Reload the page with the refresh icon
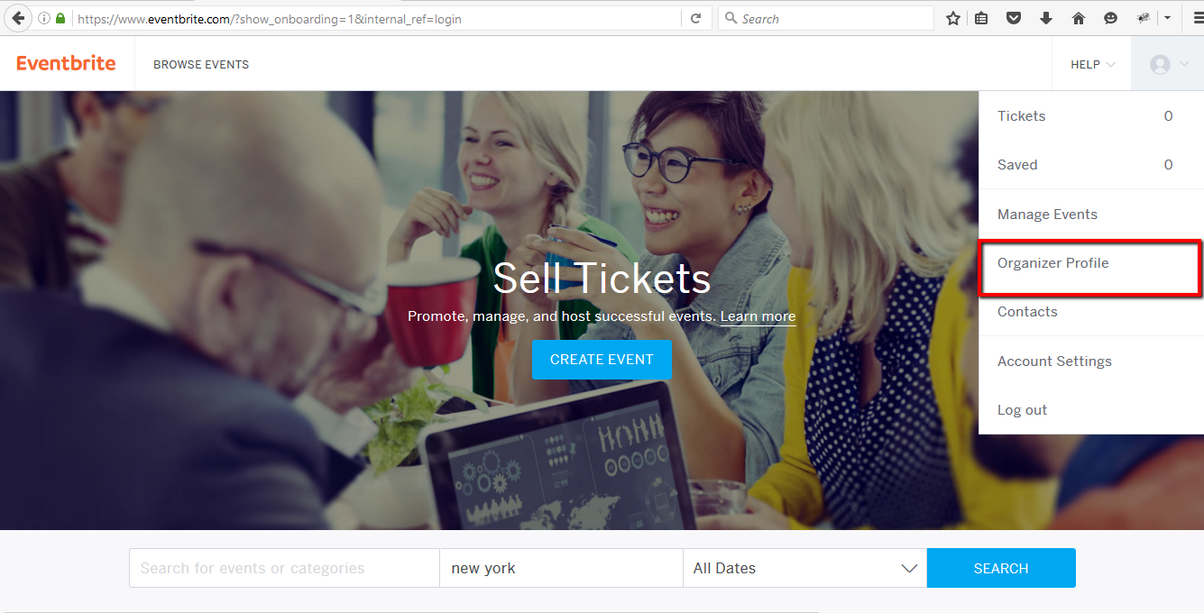Screen dimensions: 1204x613 click(x=695, y=18)
